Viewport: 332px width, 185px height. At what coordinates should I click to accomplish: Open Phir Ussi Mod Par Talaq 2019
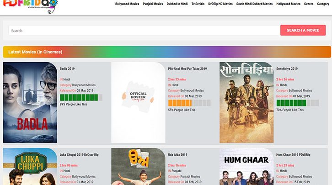pos(187,69)
